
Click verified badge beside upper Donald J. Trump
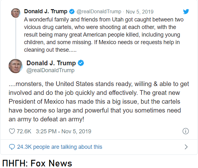pos(72,11)
